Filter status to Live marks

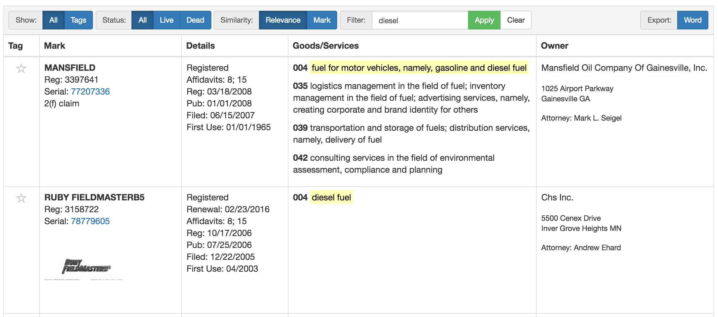(x=166, y=20)
